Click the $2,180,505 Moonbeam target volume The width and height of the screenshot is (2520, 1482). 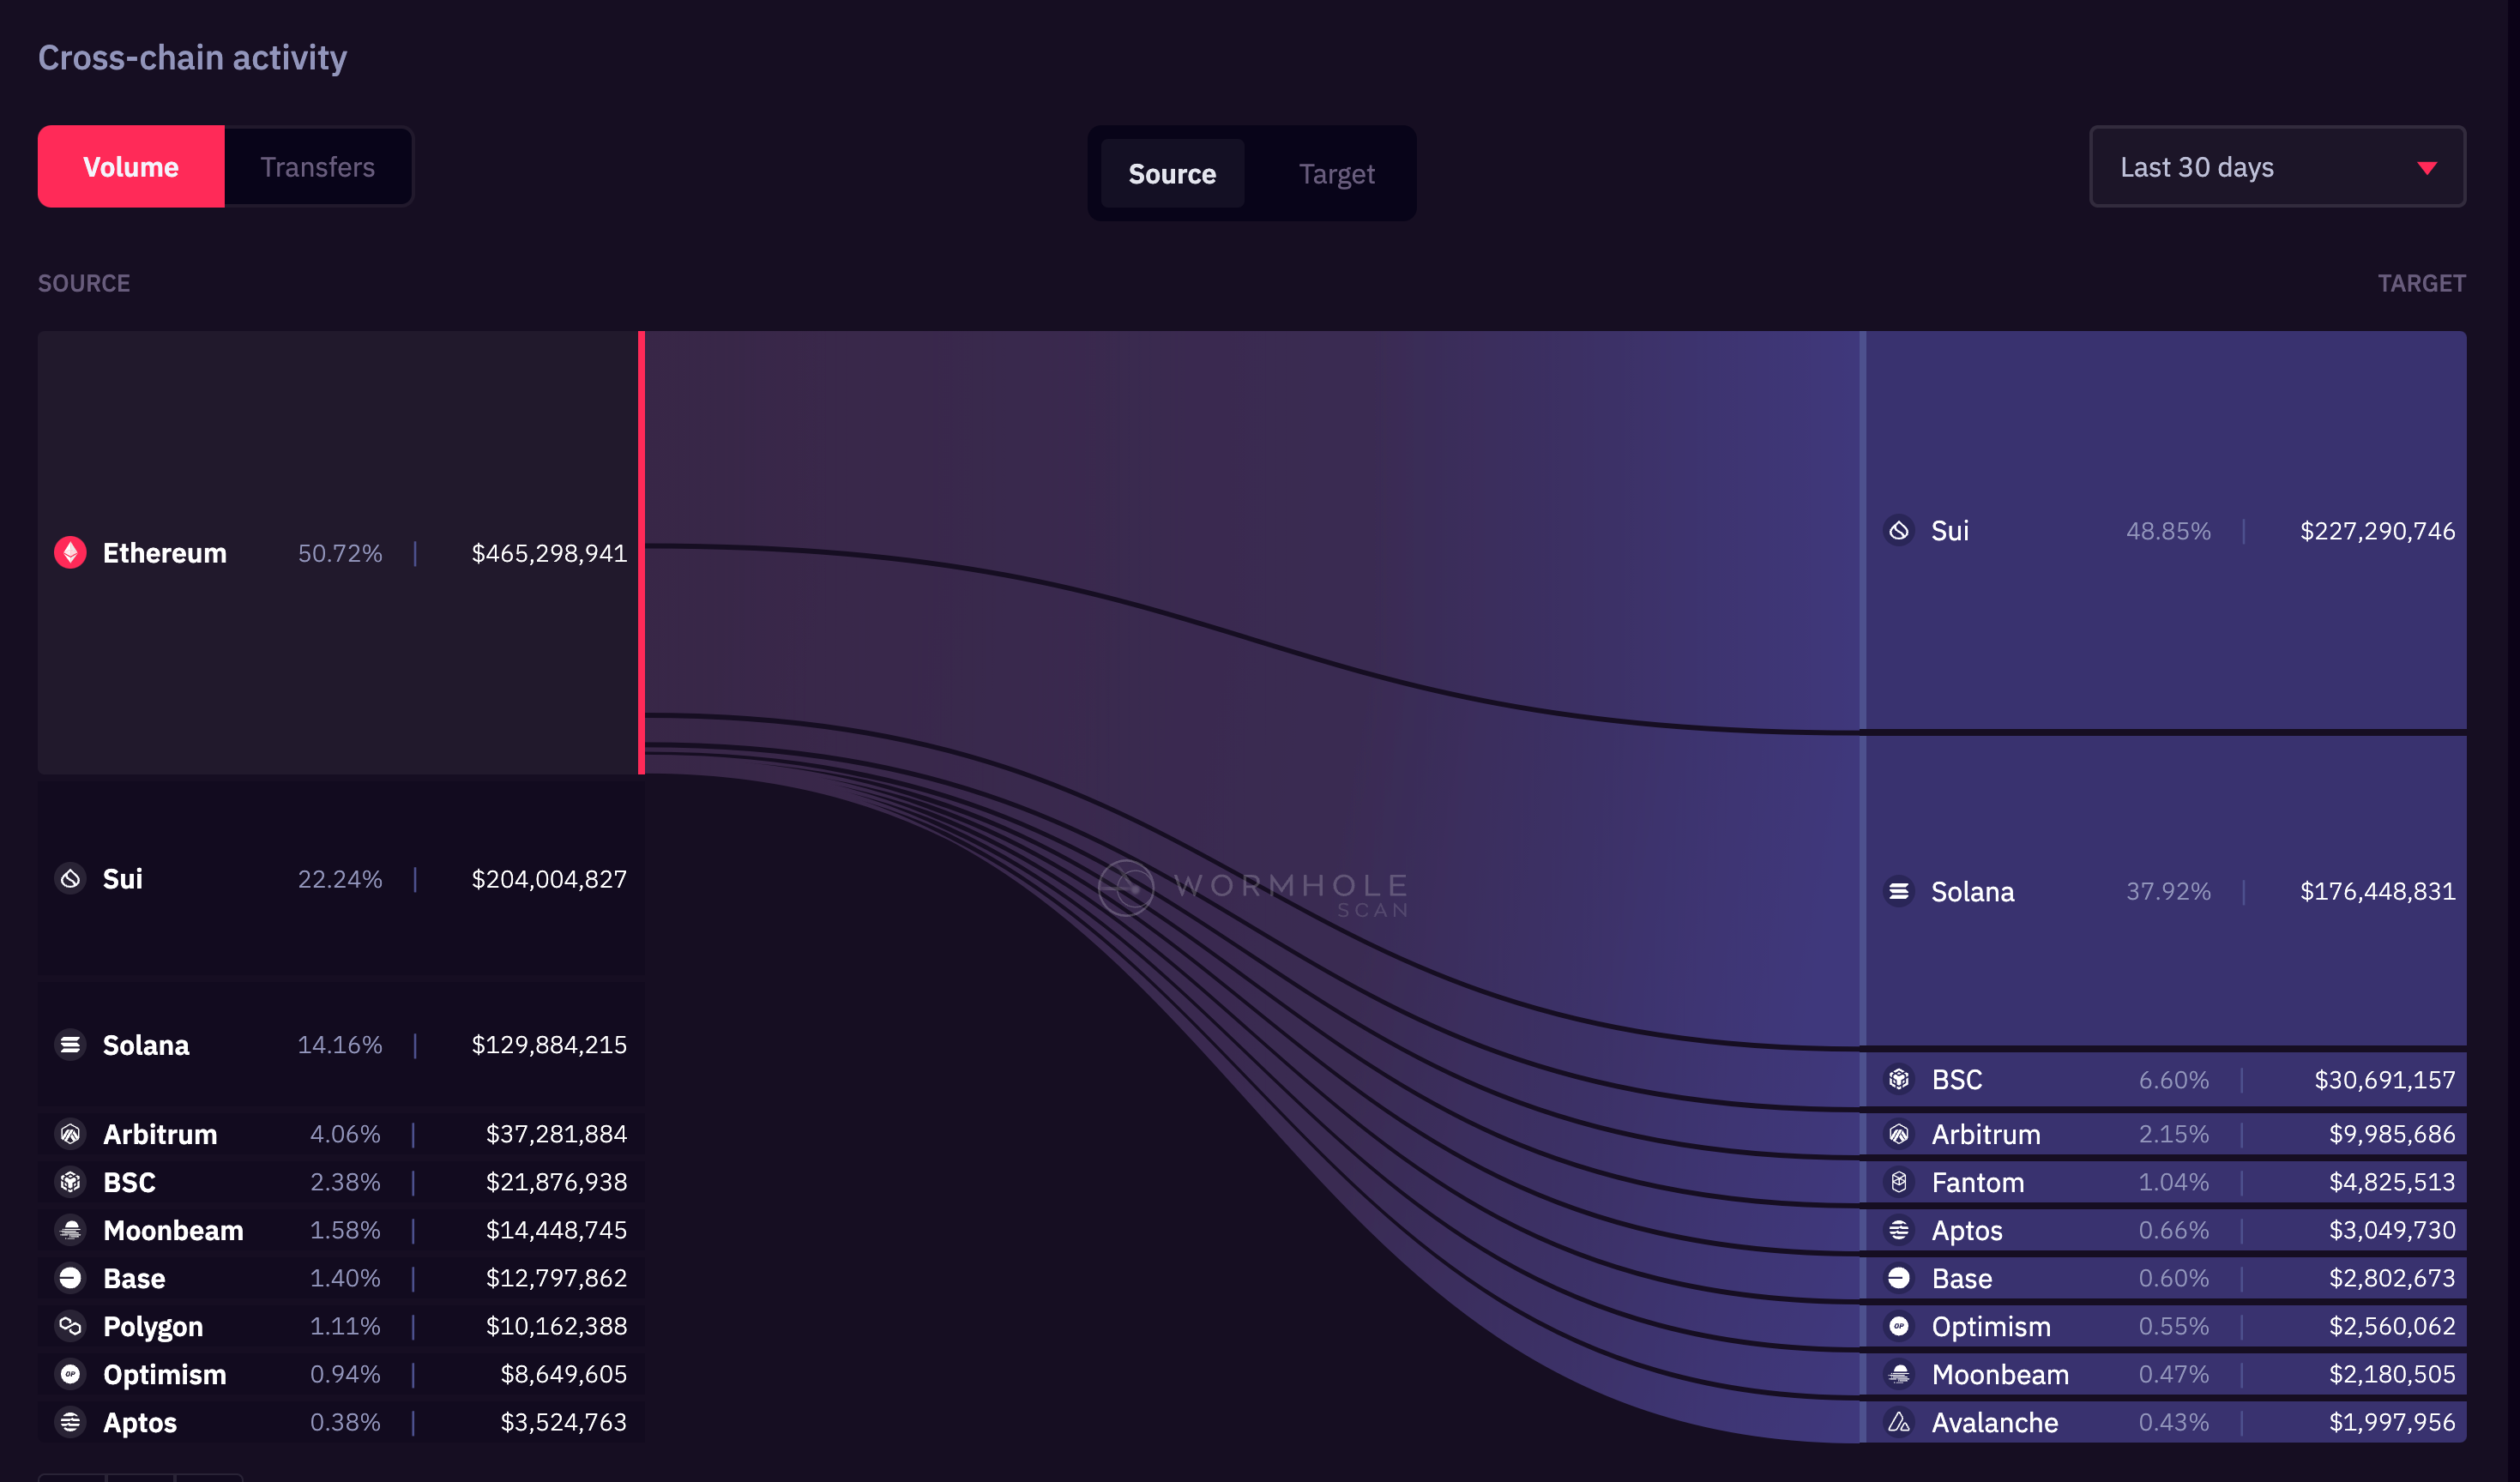tap(2392, 1374)
